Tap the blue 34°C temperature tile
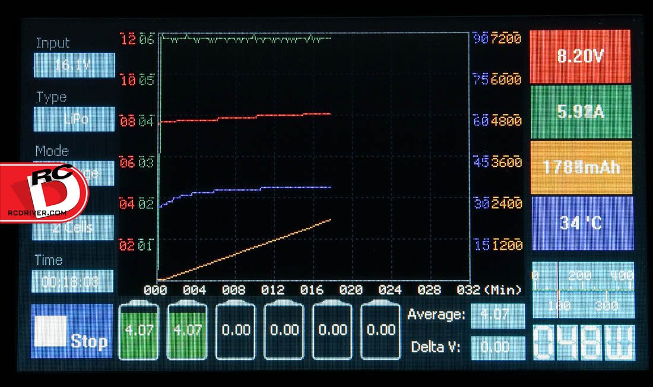653x387 pixels. [582, 223]
